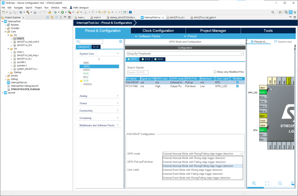Open the Project menu
Viewport: 298px width, 196px height.
(x=38, y=8)
